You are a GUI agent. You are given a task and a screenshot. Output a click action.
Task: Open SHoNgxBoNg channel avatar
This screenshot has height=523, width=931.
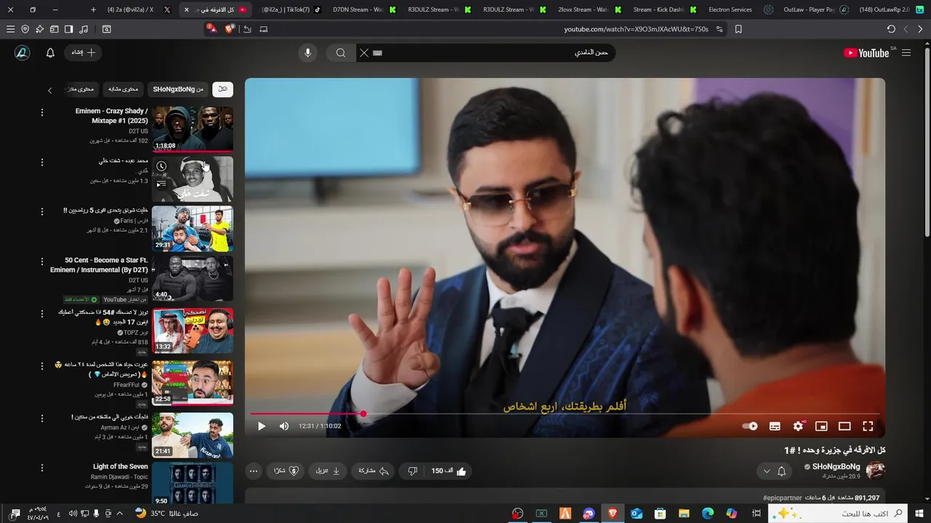(875, 471)
